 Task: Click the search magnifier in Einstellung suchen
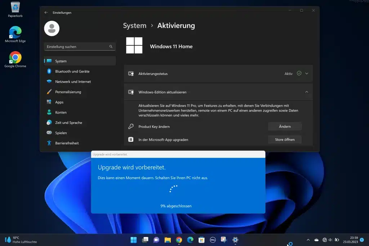click(x=111, y=46)
